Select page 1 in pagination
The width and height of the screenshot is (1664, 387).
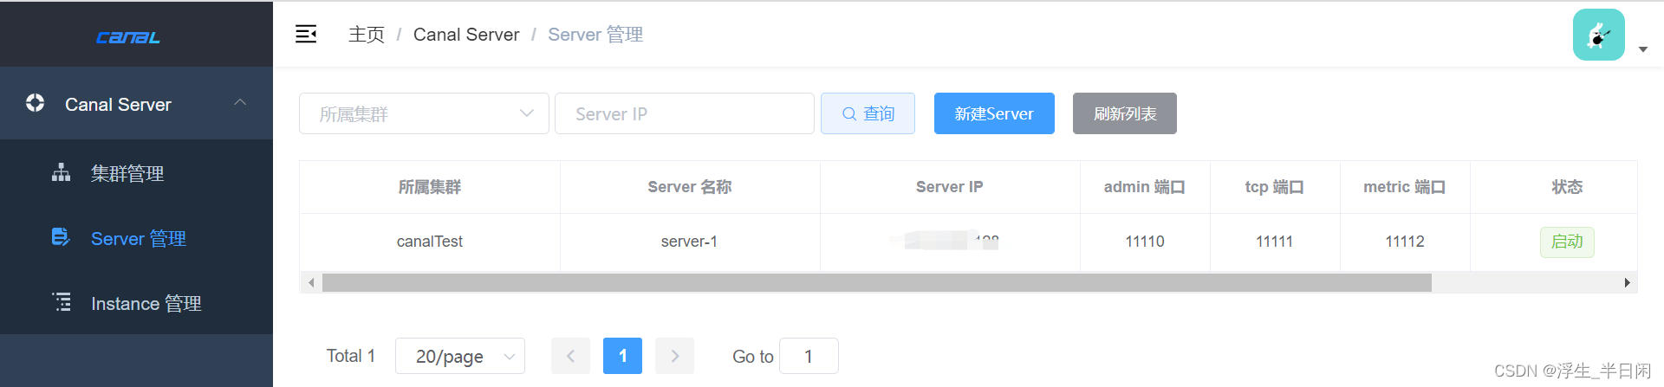pyautogui.click(x=622, y=356)
